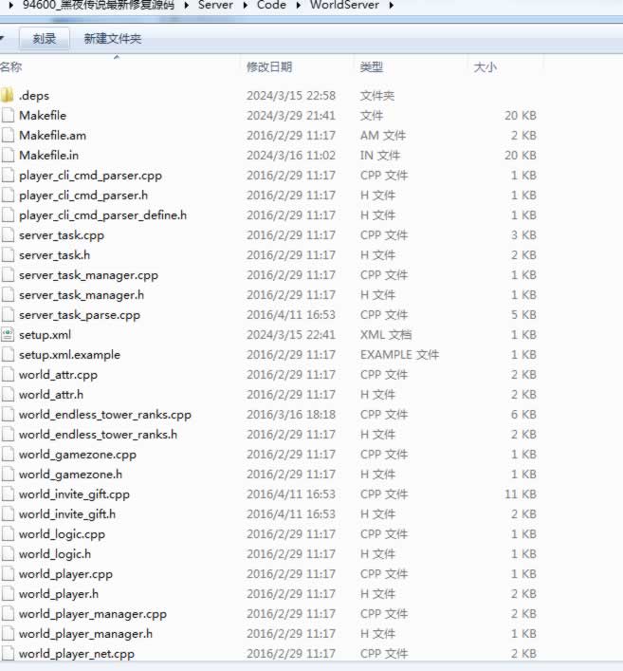Go to Server in the address path

215,5
